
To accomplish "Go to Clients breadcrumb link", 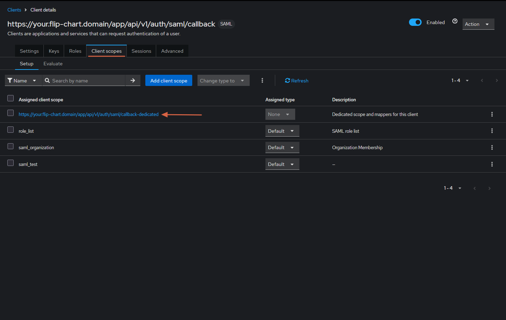I will point(14,10).
